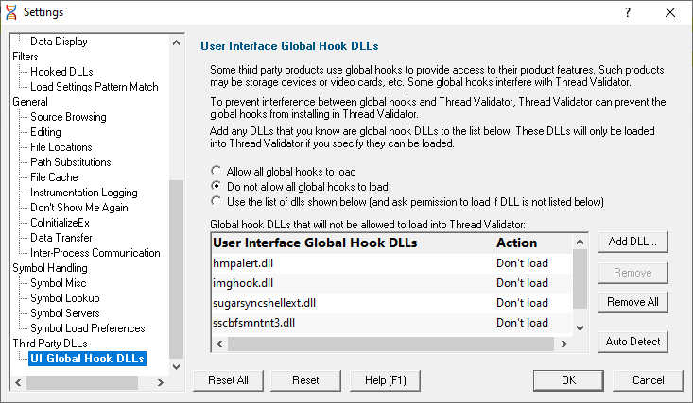The height and width of the screenshot is (403, 693).
Task: Click tree panel scroll up arrow
Action: pyautogui.click(x=177, y=42)
